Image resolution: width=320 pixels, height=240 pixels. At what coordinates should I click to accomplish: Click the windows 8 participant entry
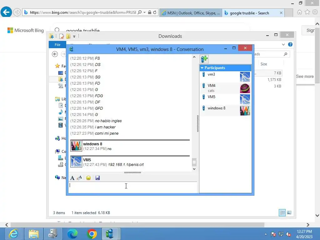click(226, 111)
